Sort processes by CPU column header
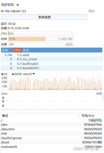 [18, 50]
